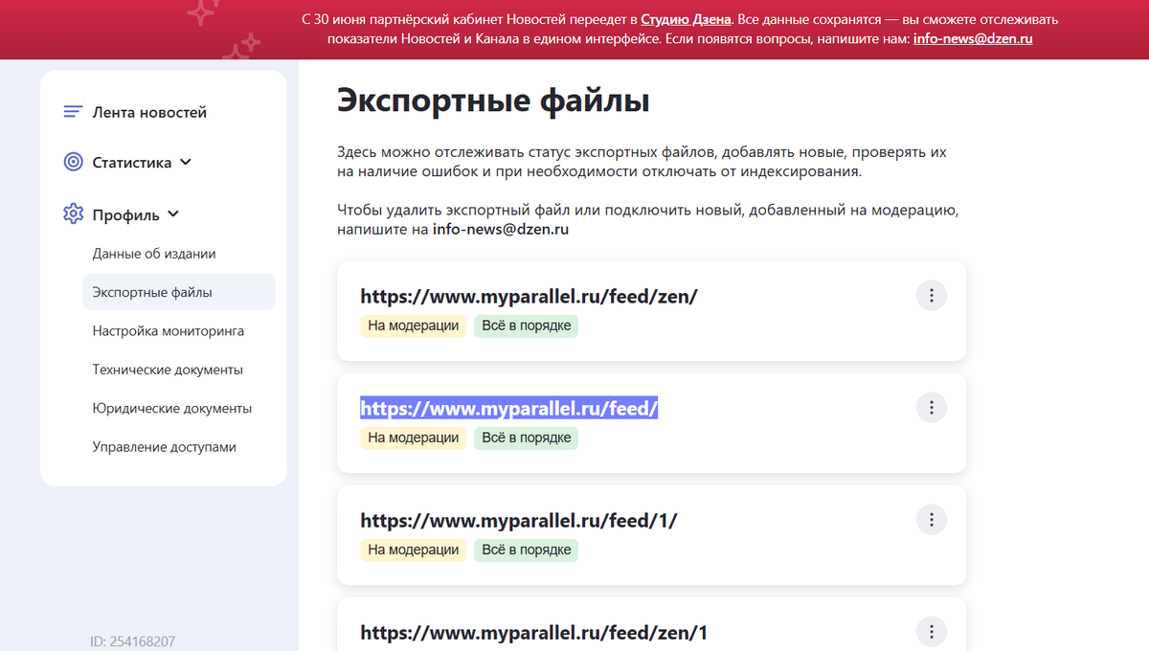
Task: Open kebab menu on feed/zen/ card
Action: click(x=931, y=295)
